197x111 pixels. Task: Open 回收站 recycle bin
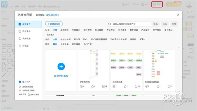tap(25, 46)
